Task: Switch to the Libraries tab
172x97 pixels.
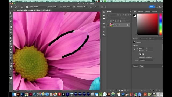Action: click(152, 39)
